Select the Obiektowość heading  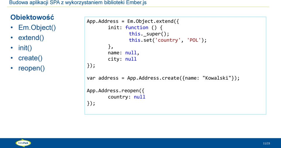[32, 17]
